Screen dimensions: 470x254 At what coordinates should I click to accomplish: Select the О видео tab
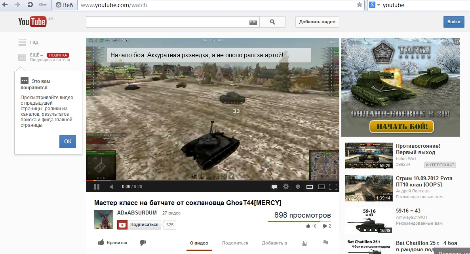199,243
